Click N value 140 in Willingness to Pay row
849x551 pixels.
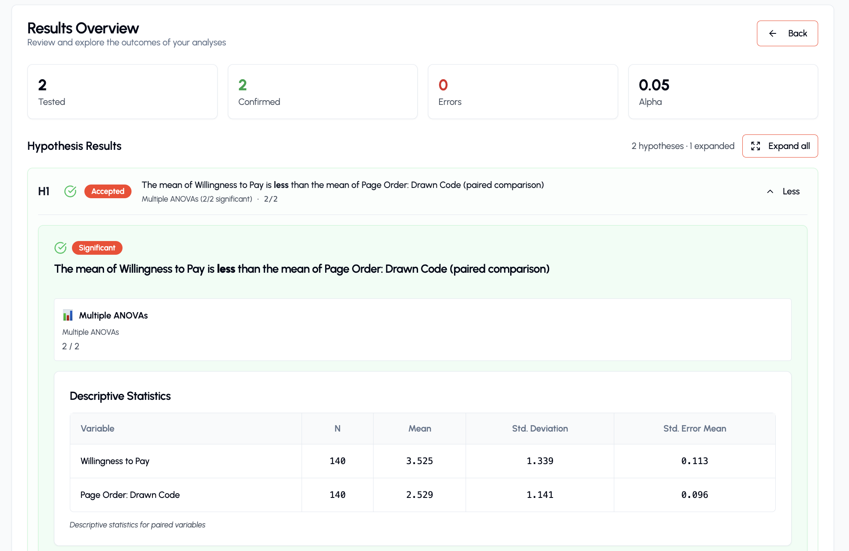tap(338, 461)
